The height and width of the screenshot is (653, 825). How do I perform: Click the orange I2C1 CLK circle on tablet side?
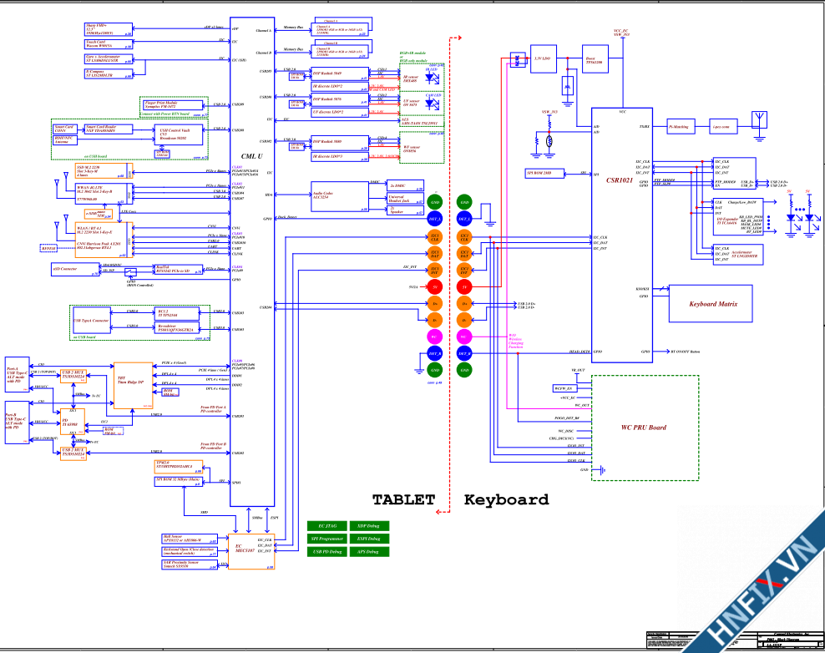(435, 236)
